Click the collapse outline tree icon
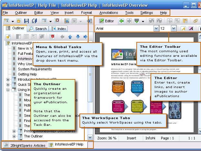This screenshot has width=201, height=151. click(74, 21)
